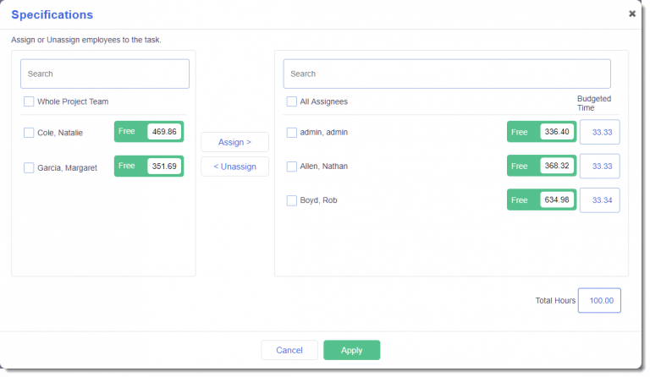
Task: Click the < Unassign button
Action: pyautogui.click(x=234, y=167)
